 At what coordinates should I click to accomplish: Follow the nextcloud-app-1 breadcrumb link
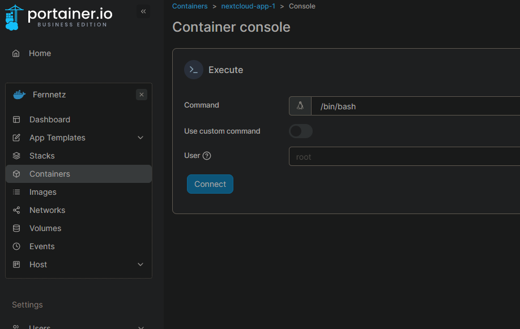(x=248, y=6)
